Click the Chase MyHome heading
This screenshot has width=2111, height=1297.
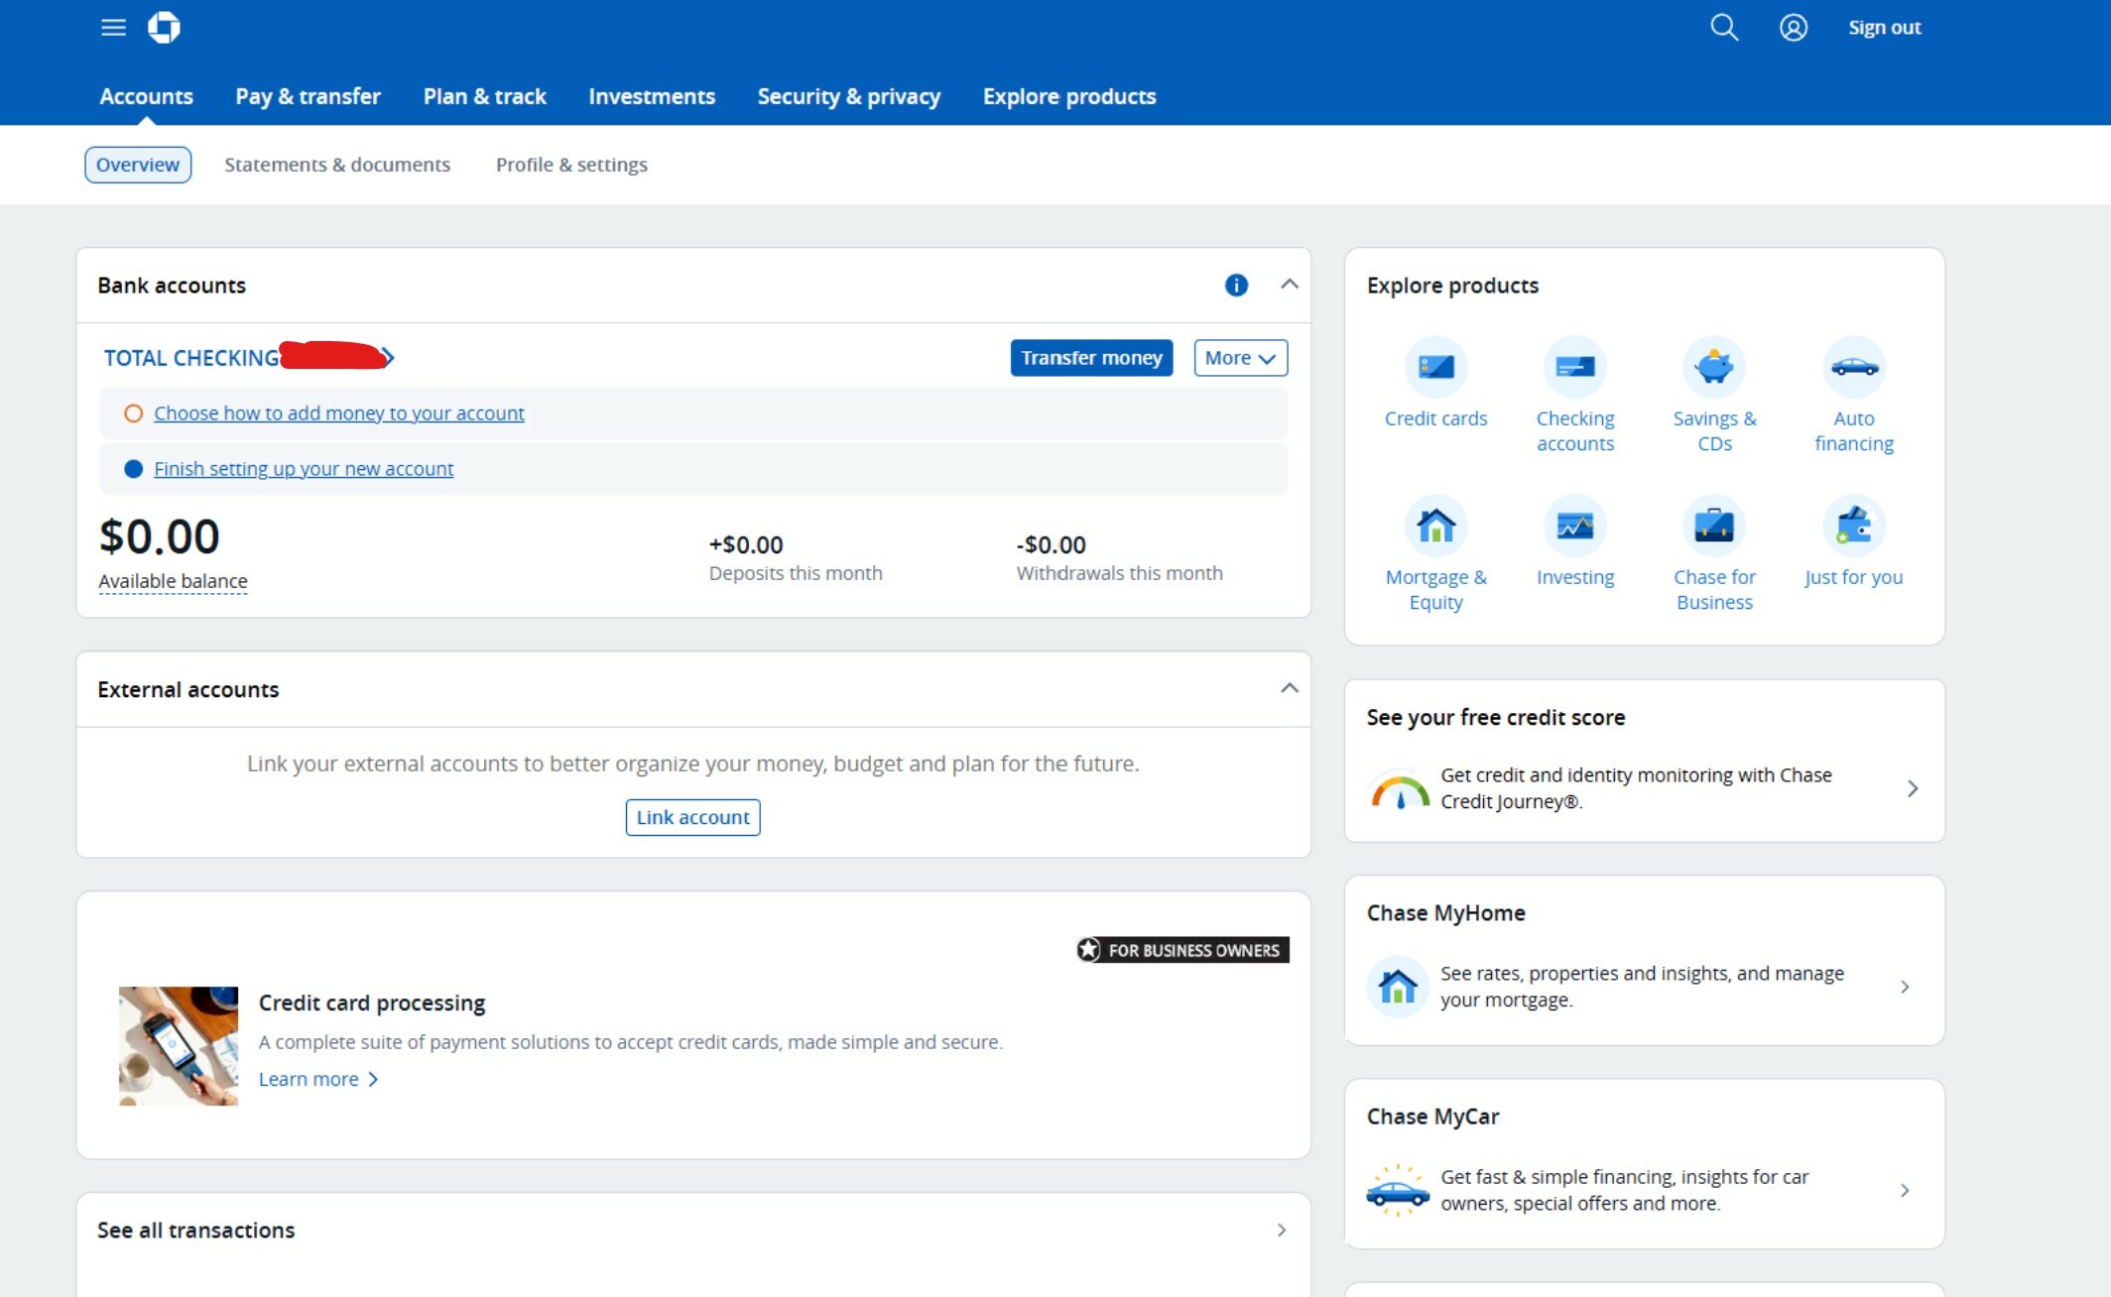click(x=1446, y=912)
